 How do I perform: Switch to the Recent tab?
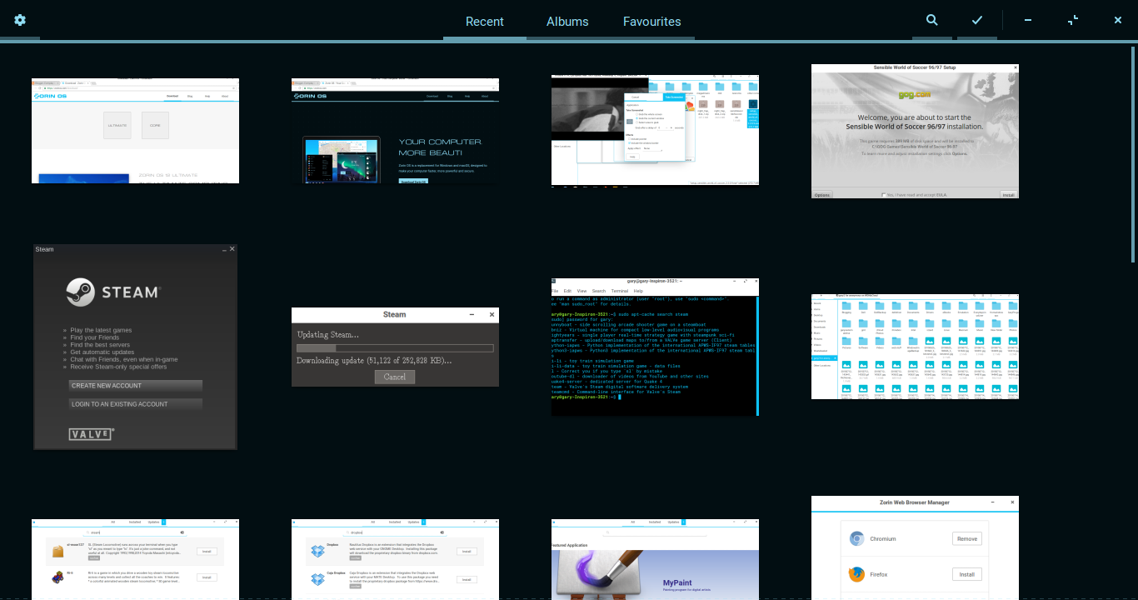[484, 22]
